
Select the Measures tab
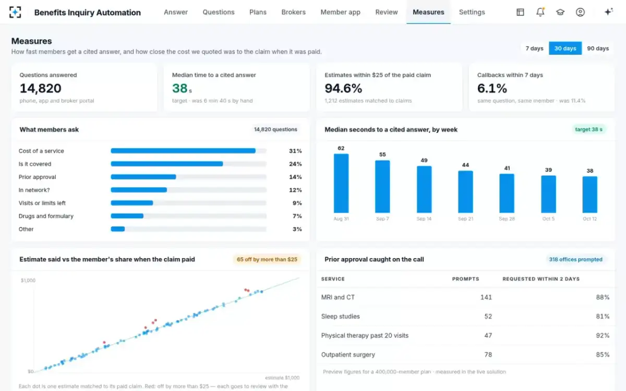pyautogui.click(x=428, y=12)
